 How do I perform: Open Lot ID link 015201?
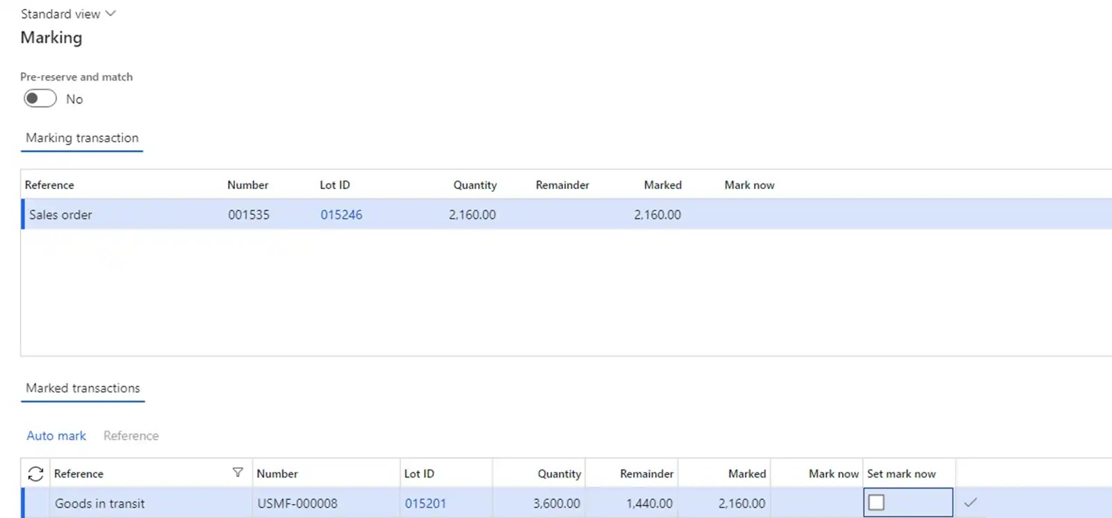[425, 503]
